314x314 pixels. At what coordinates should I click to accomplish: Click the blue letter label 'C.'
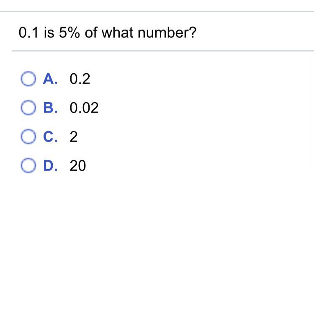point(49,137)
